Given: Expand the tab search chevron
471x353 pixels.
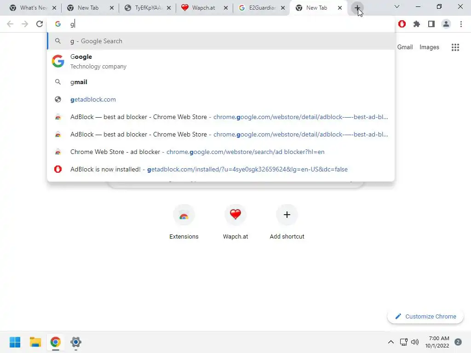Looking at the screenshot, I should pos(397,6).
